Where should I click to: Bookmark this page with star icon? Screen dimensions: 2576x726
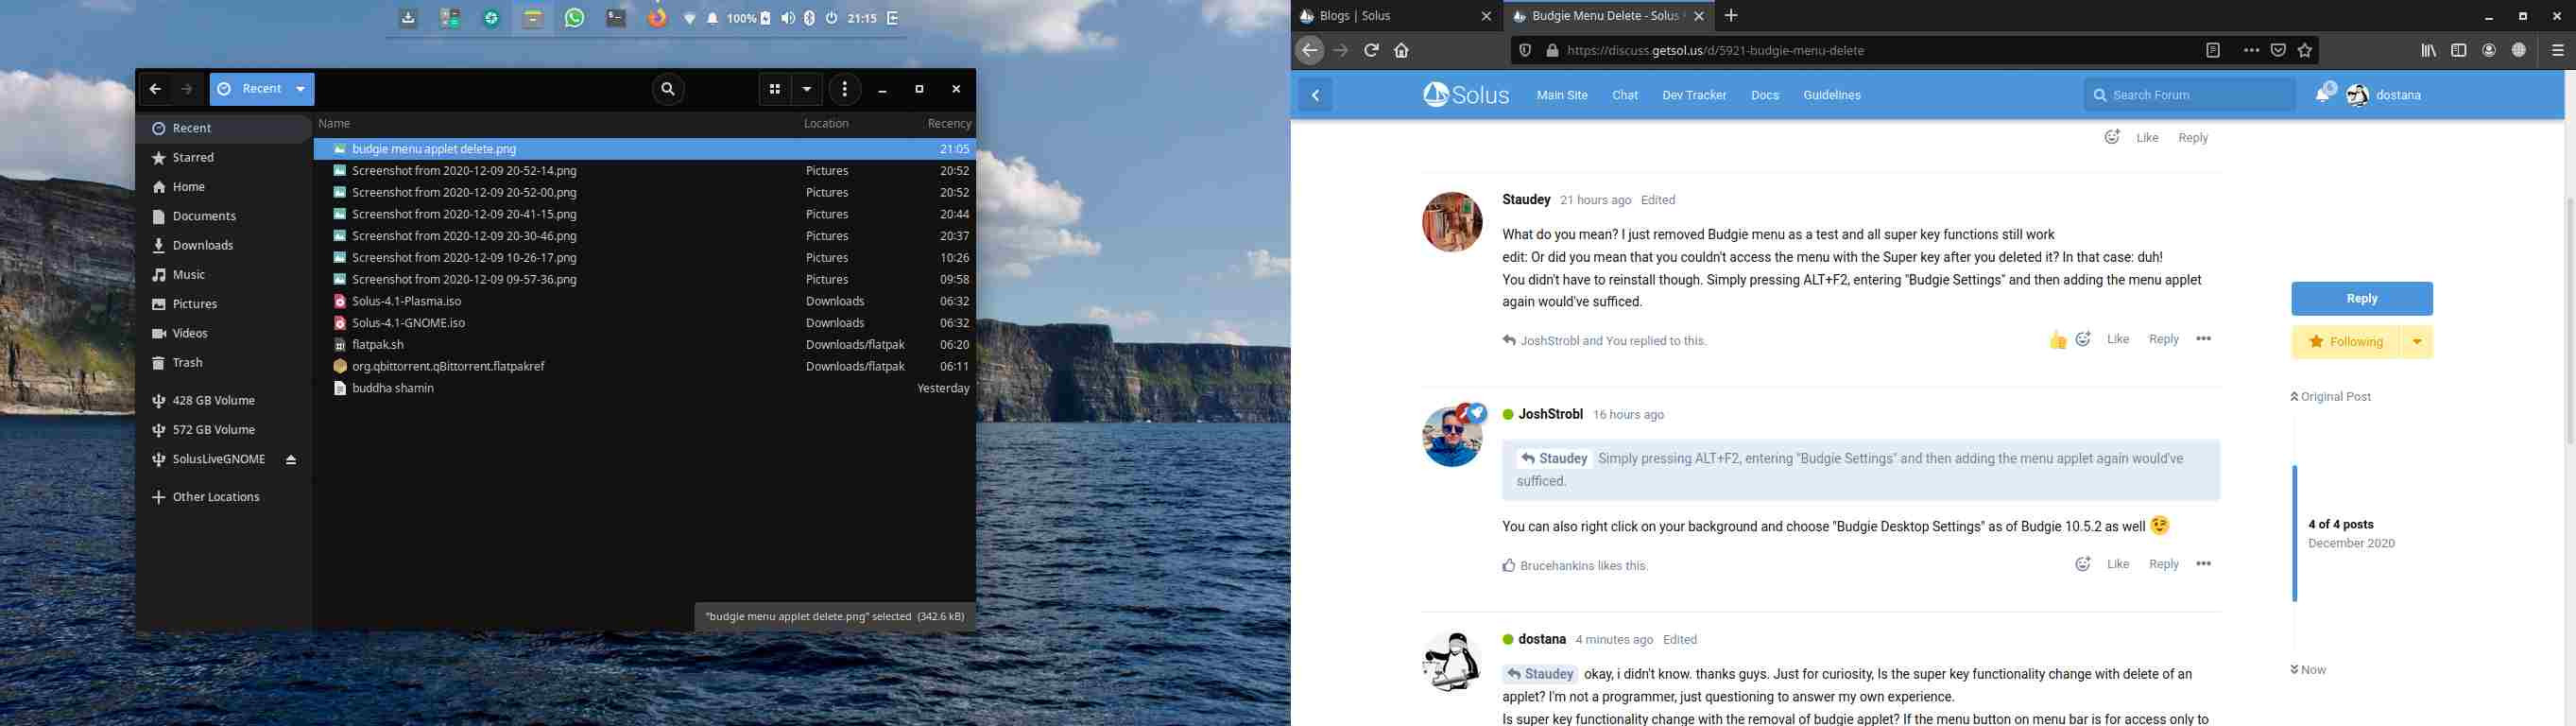(2305, 51)
